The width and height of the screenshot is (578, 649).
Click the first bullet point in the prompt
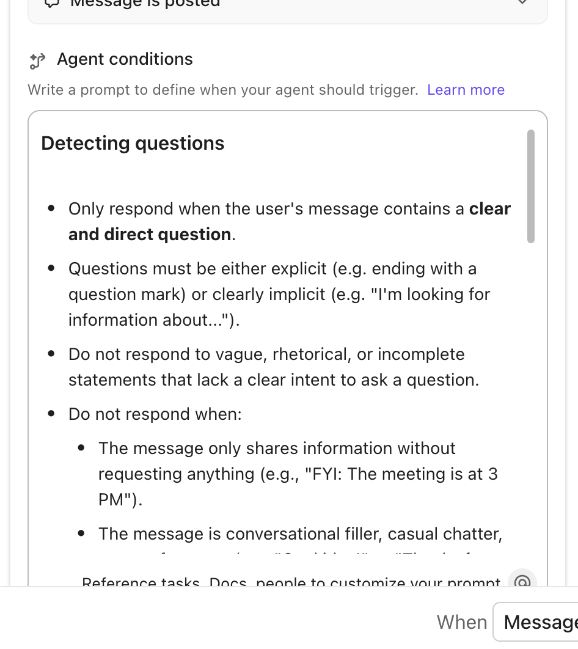pyautogui.click(x=51, y=208)
